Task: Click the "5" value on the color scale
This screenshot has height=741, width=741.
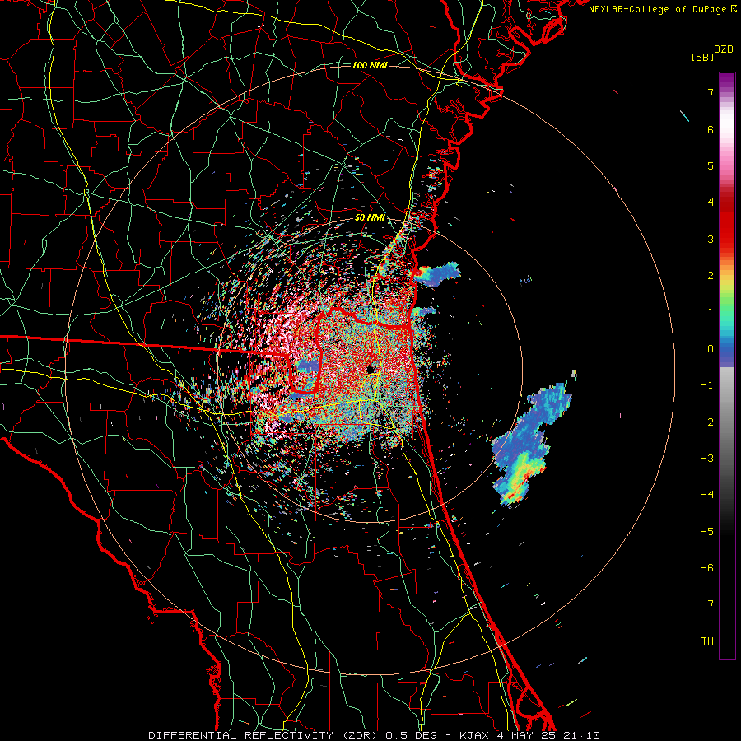Action: [x=711, y=165]
